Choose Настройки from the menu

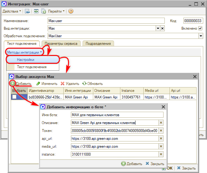click(x=32, y=60)
